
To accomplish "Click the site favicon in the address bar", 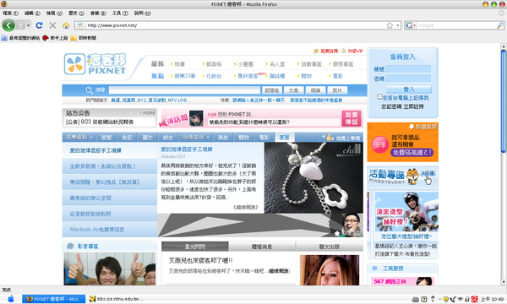I will pos(80,25).
